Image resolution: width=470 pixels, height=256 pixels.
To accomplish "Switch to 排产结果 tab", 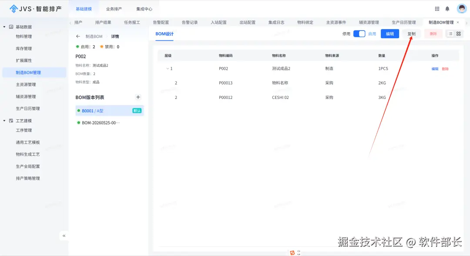I will tap(103, 23).
